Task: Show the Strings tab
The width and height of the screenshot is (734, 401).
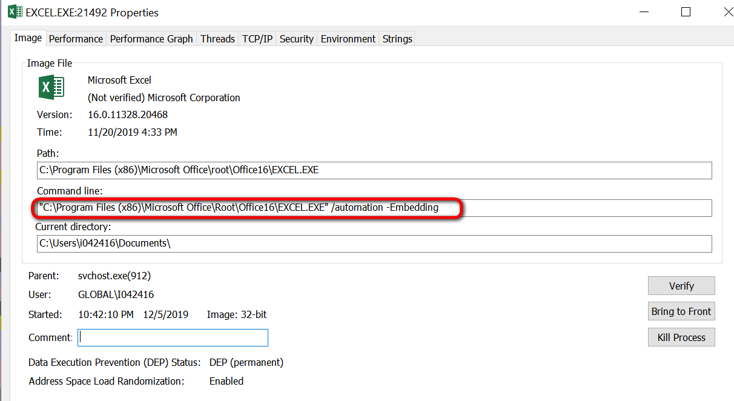Action: tap(397, 39)
